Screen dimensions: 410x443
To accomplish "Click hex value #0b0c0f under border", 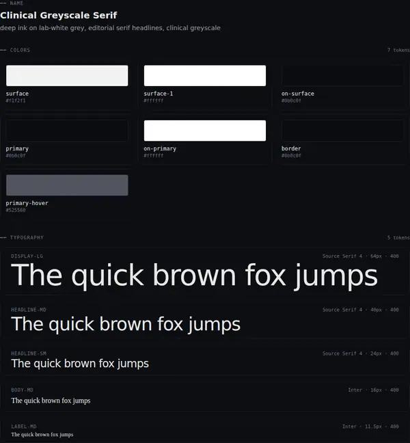I will [291, 156].
